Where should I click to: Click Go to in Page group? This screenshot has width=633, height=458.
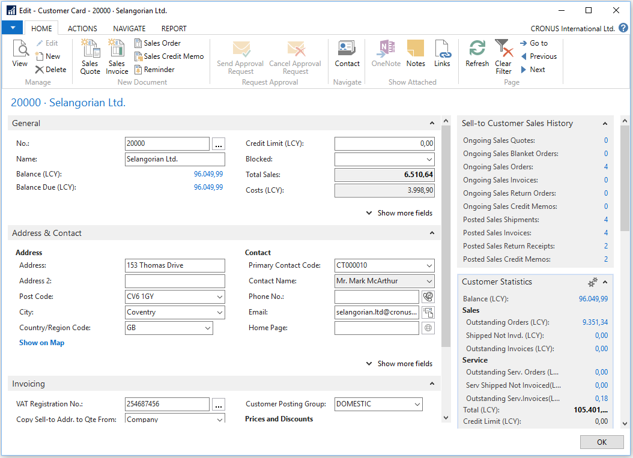[534, 43]
